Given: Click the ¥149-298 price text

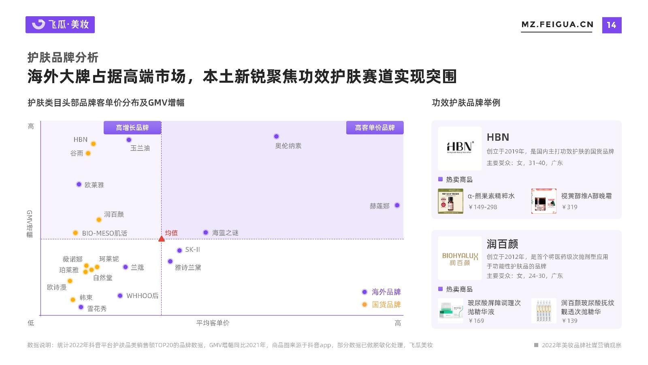Looking at the screenshot, I should 482,207.
